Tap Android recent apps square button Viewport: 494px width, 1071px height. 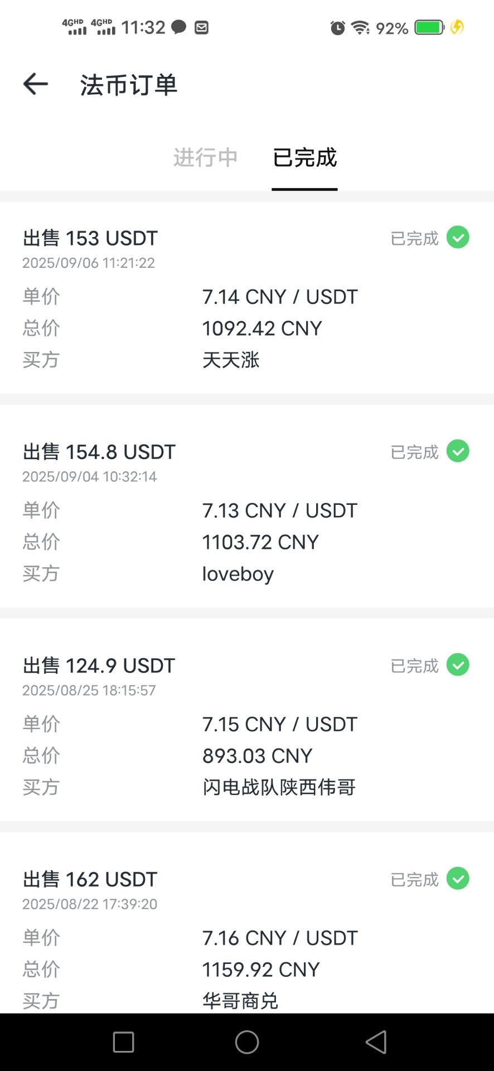[123, 1042]
